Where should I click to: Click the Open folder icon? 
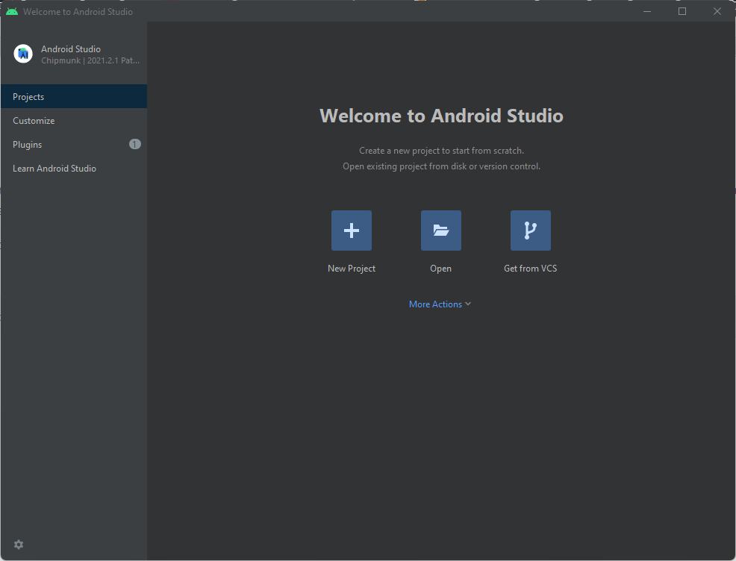click(x=440, y=231)
